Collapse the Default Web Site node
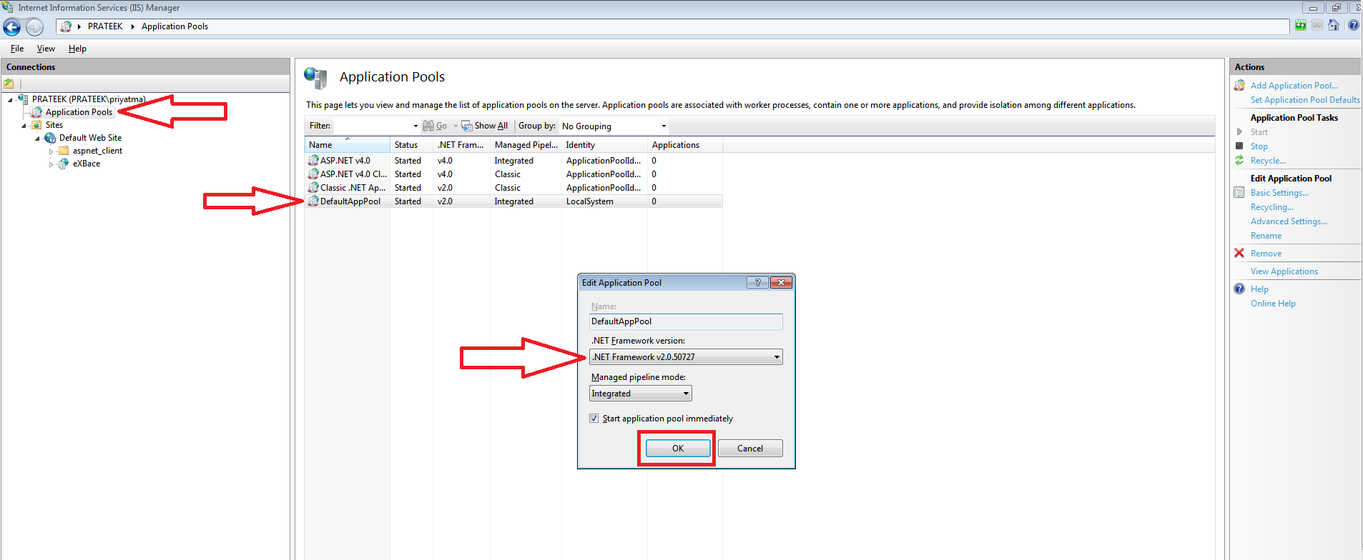Viewport: 1363px width, 560px height. [37, 139]
